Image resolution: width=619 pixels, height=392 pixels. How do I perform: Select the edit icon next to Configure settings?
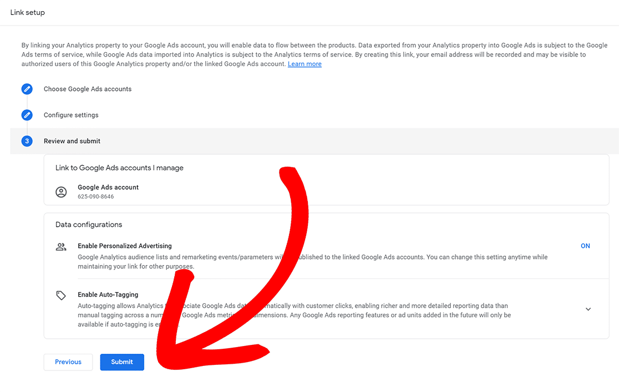(27, 115)
